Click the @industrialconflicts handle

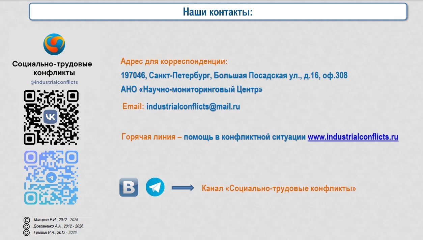(x=54, y=82)
